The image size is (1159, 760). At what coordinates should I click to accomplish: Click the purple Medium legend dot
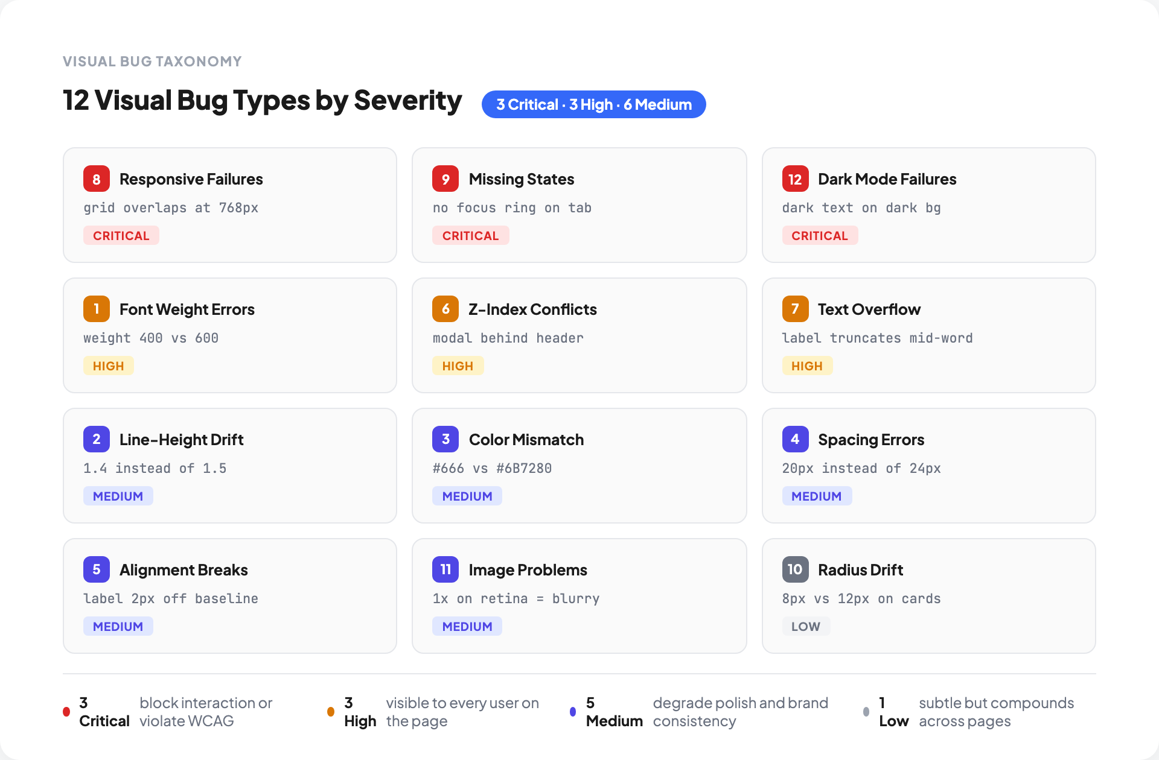pyautogui.click(x=573, y=712)
